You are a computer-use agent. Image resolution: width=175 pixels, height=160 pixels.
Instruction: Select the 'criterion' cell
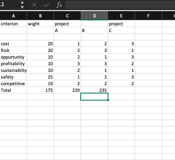click(13, 24)
